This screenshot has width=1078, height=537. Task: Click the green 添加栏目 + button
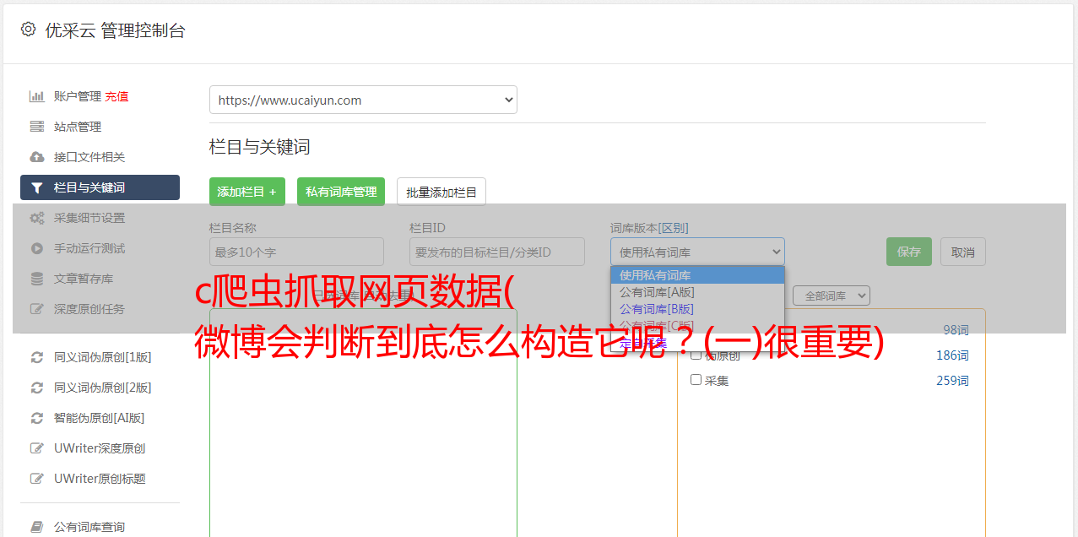pos(247,192)
